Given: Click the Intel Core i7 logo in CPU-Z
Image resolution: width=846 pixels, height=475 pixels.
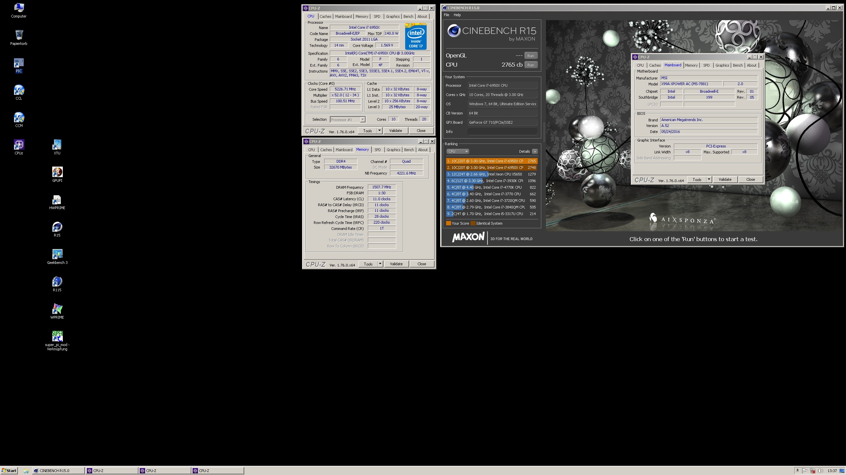Looking at the screenshot, I should pyautogui.click(x=415, y=36).
